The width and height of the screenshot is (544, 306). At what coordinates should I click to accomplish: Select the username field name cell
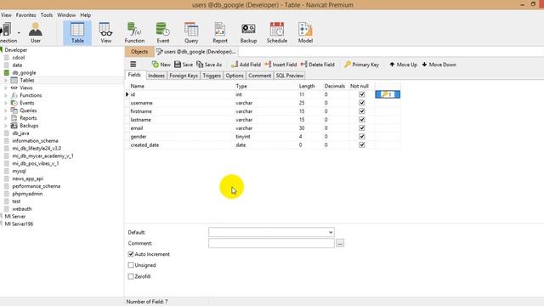click(182, 103)
